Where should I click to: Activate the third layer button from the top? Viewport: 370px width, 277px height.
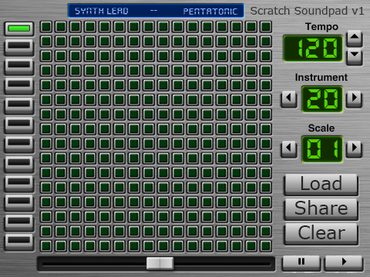(19, 67)
